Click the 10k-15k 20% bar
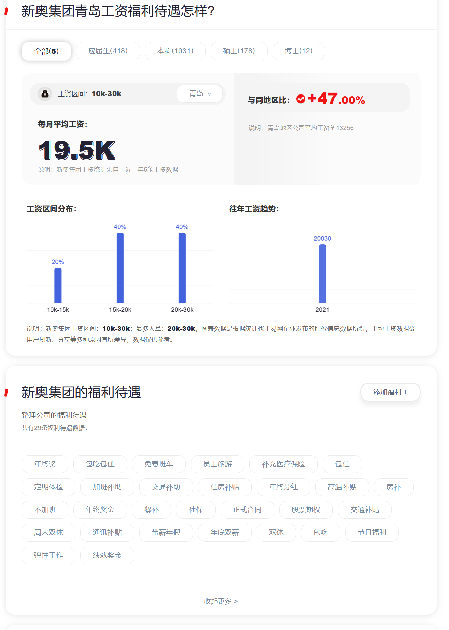The image size is (449, 630). (58, 286)
